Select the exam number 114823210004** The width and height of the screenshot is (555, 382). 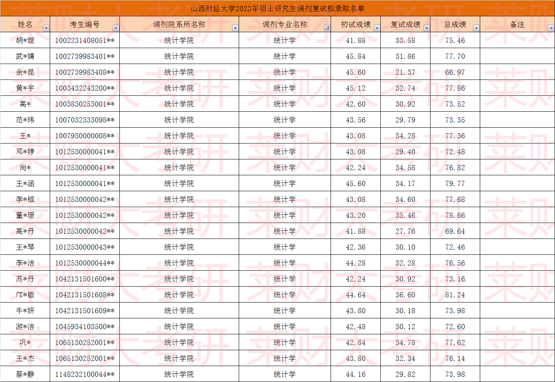[x=85, y=374]
